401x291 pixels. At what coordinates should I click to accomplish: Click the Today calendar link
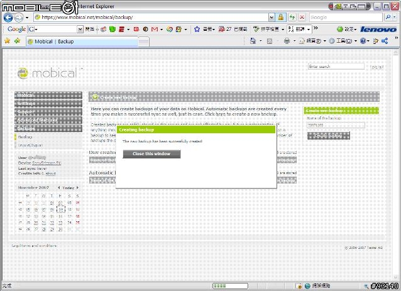(x=68, y=188)
